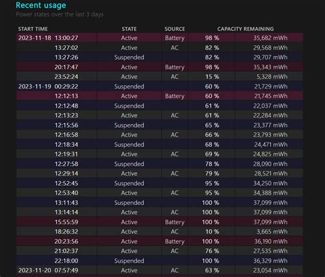
Task: Click the 12:12:13 time entry
Action: click(67, 96)
